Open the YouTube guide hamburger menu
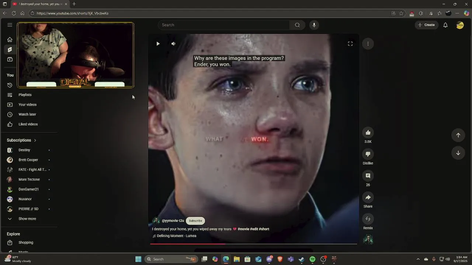This screenshot has width=472, height=265. click(10, 25)
